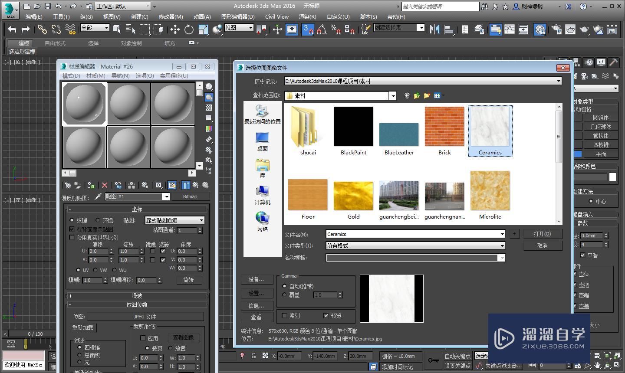Click the 设备... device button
This screenshot has height=373, width=625.
pos(256,279)
